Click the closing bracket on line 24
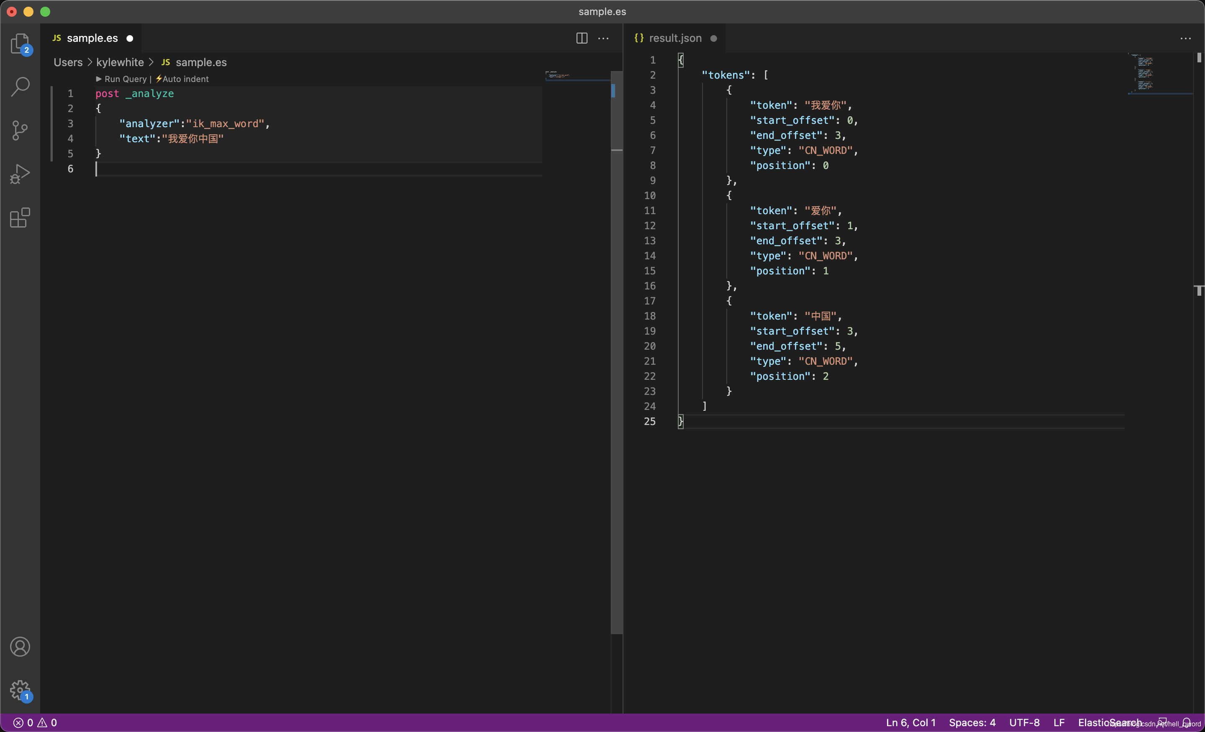1205x732 pixels. [x=704, y=406]
